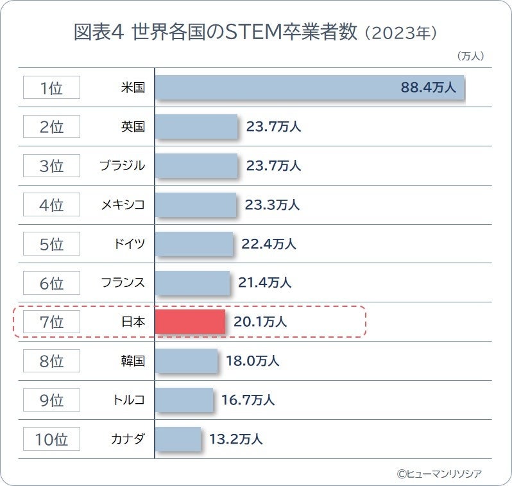Click the ©ヒューマンリソシア credit text
This screenshot has width=512, height=486.
tap(439, 474)
